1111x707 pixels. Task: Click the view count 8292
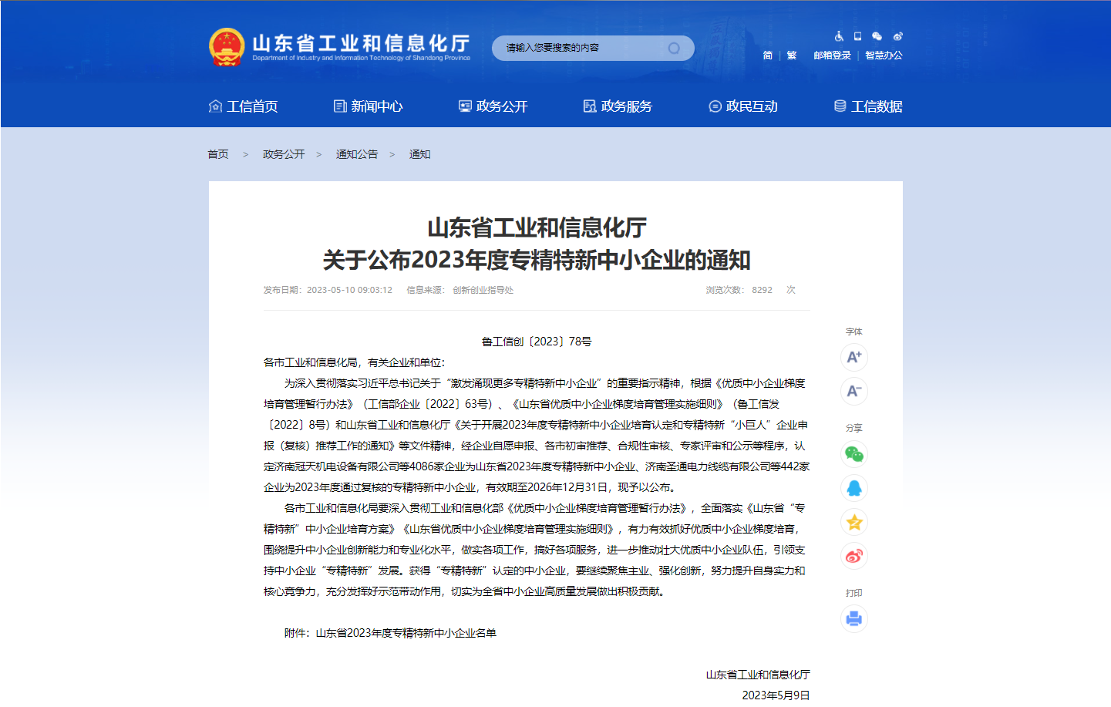762,290
